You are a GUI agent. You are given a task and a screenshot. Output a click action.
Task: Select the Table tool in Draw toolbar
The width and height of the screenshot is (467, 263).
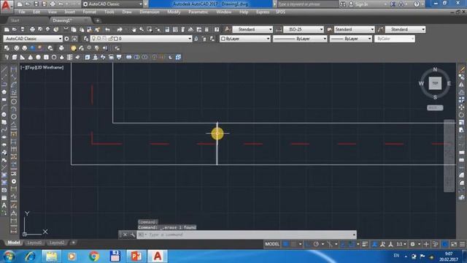point(4,197)
